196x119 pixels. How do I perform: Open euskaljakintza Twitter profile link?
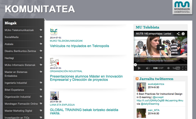pos(156,84)
